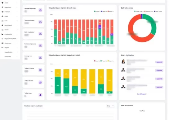
Task: Click the Award trophy icon in sidebar
Action: 2,3
